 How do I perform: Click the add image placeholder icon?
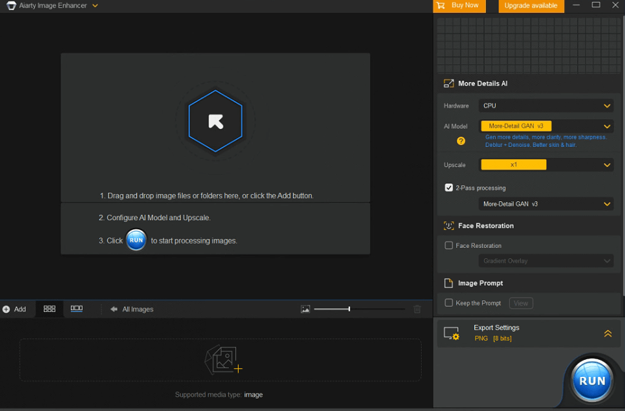coord(223,360)
